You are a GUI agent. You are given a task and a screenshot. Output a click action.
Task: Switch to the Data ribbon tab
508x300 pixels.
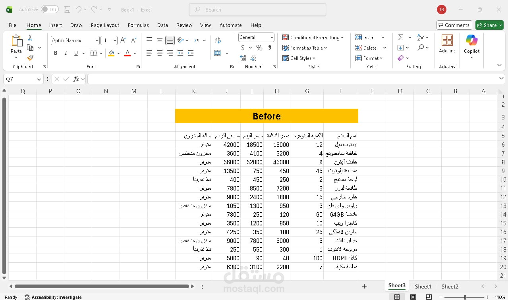pyautogui.click(x=162, y=25)
